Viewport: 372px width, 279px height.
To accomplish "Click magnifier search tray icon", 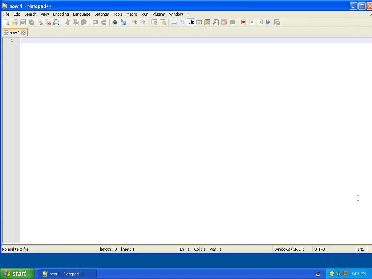I will [345, 274].
